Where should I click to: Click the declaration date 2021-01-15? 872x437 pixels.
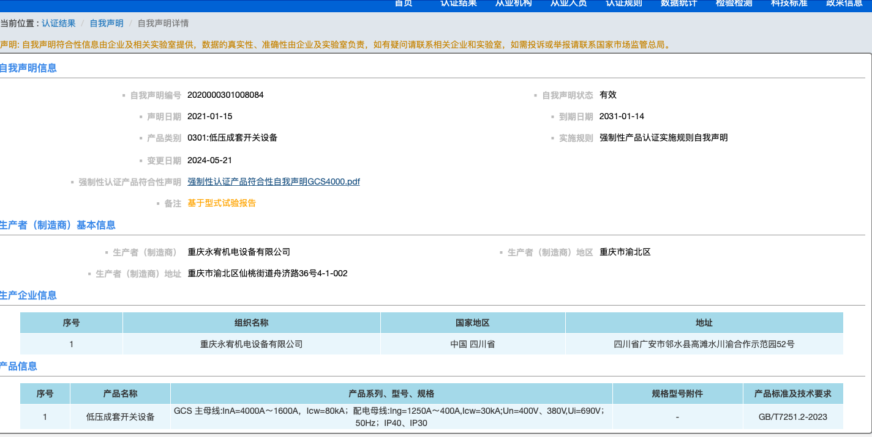(210, 116)
